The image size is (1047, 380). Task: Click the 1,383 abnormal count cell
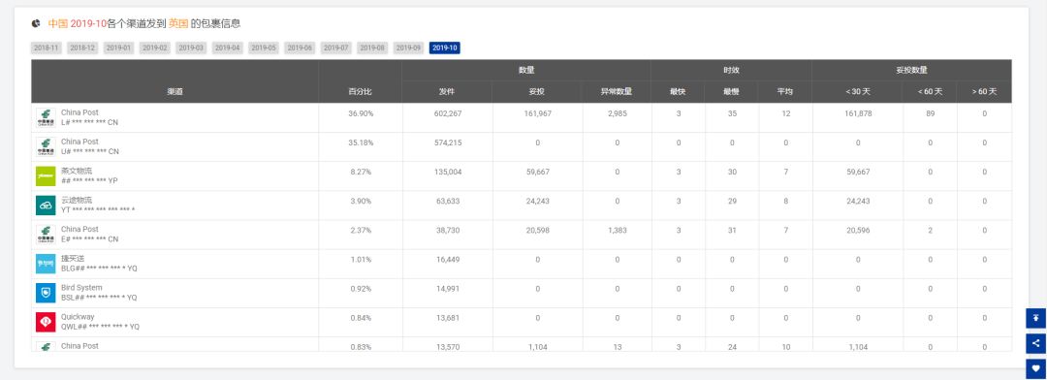point(617,230)
